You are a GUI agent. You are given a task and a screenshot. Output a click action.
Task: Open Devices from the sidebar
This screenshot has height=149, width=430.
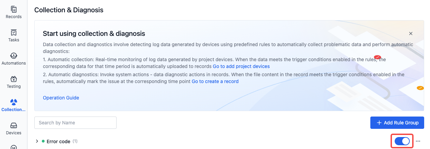[14, 128]
